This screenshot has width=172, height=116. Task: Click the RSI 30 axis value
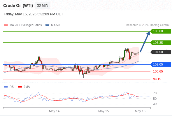[155, 104]
